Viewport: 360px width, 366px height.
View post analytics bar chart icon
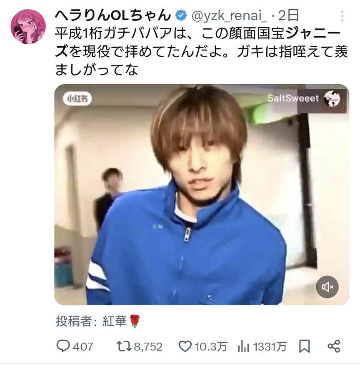tap(243, 346)
